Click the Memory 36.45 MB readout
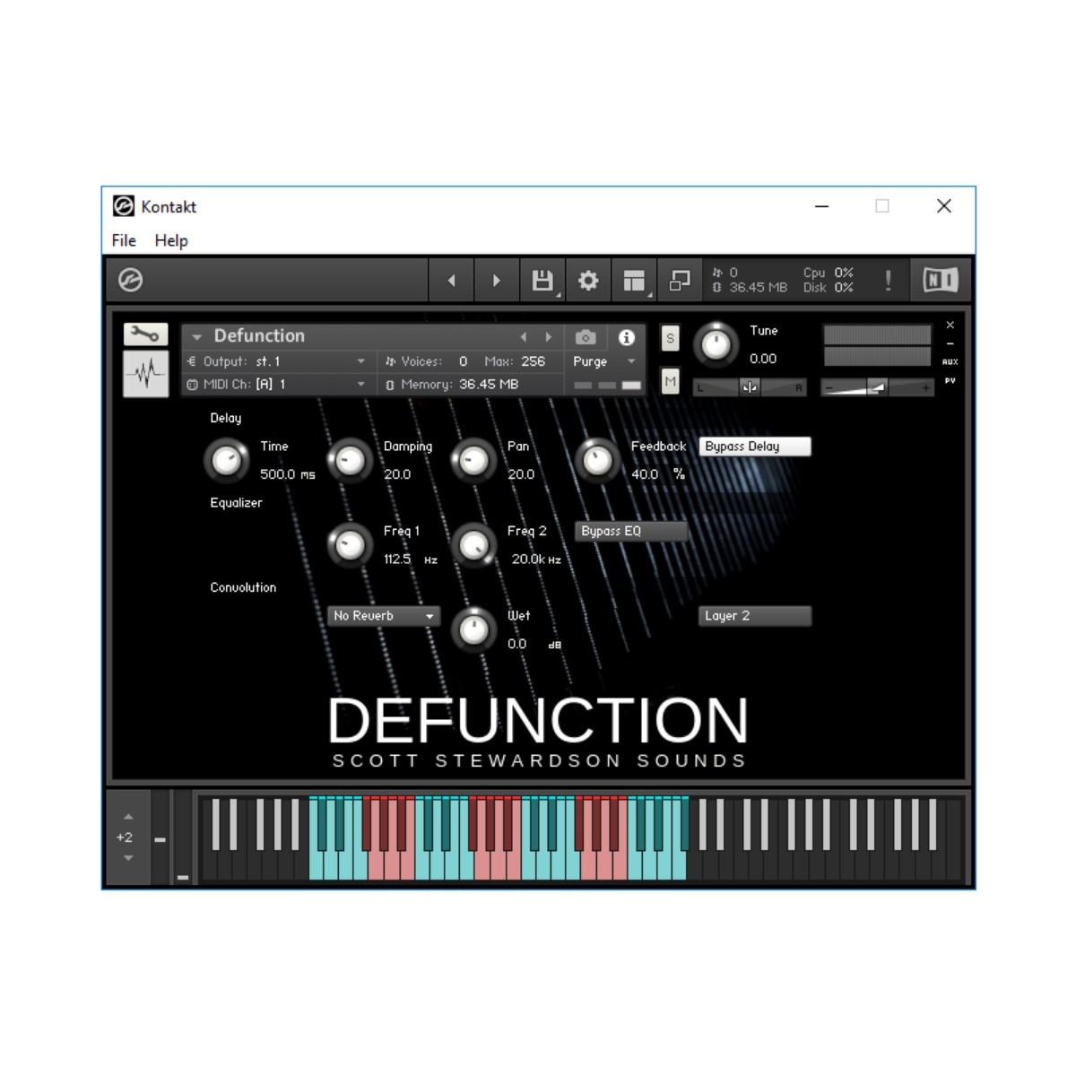This screenshot has width=1076, height=1076. click(489, 385)
